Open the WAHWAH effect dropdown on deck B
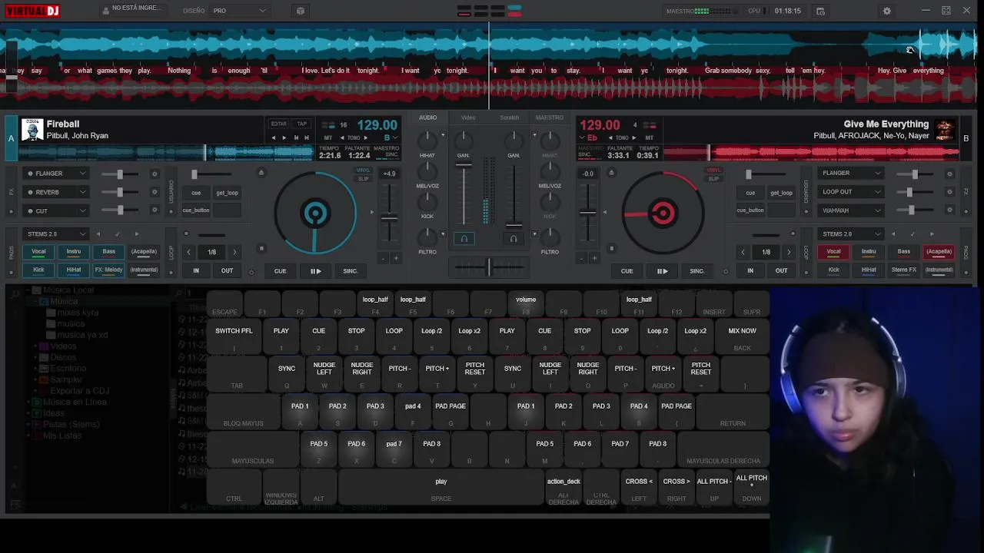Viewport: 984px width, 553px height. [850, 210]
